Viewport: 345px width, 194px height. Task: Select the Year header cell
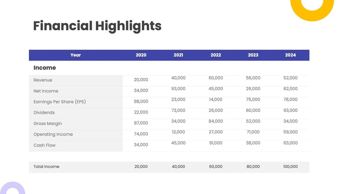[x=75, y=55]
